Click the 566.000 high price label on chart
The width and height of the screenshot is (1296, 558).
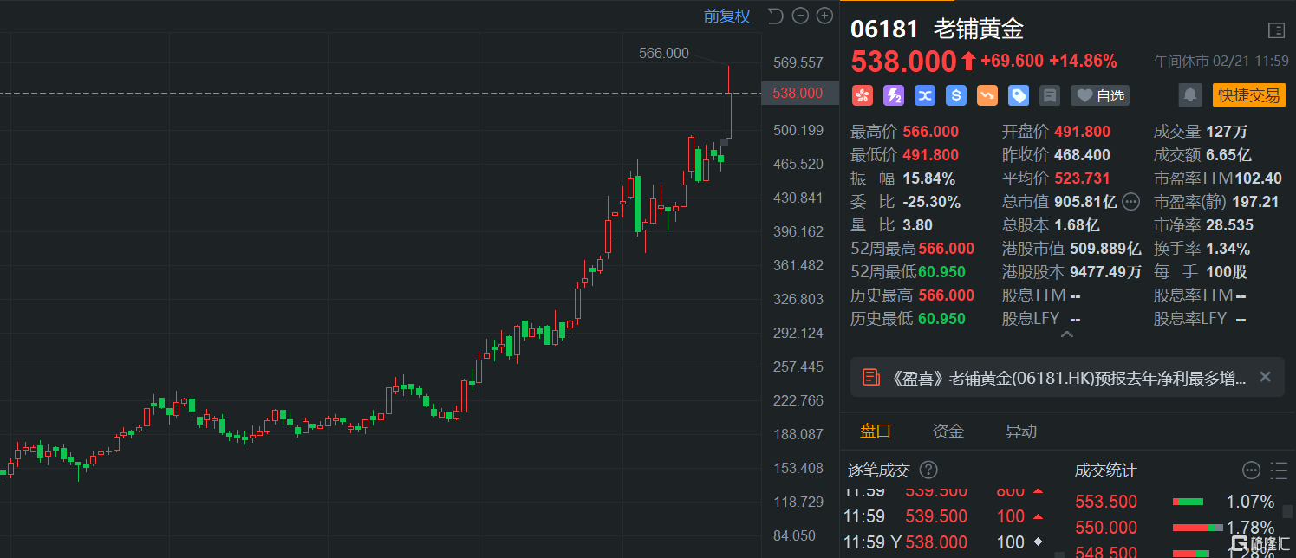[664, 54]
